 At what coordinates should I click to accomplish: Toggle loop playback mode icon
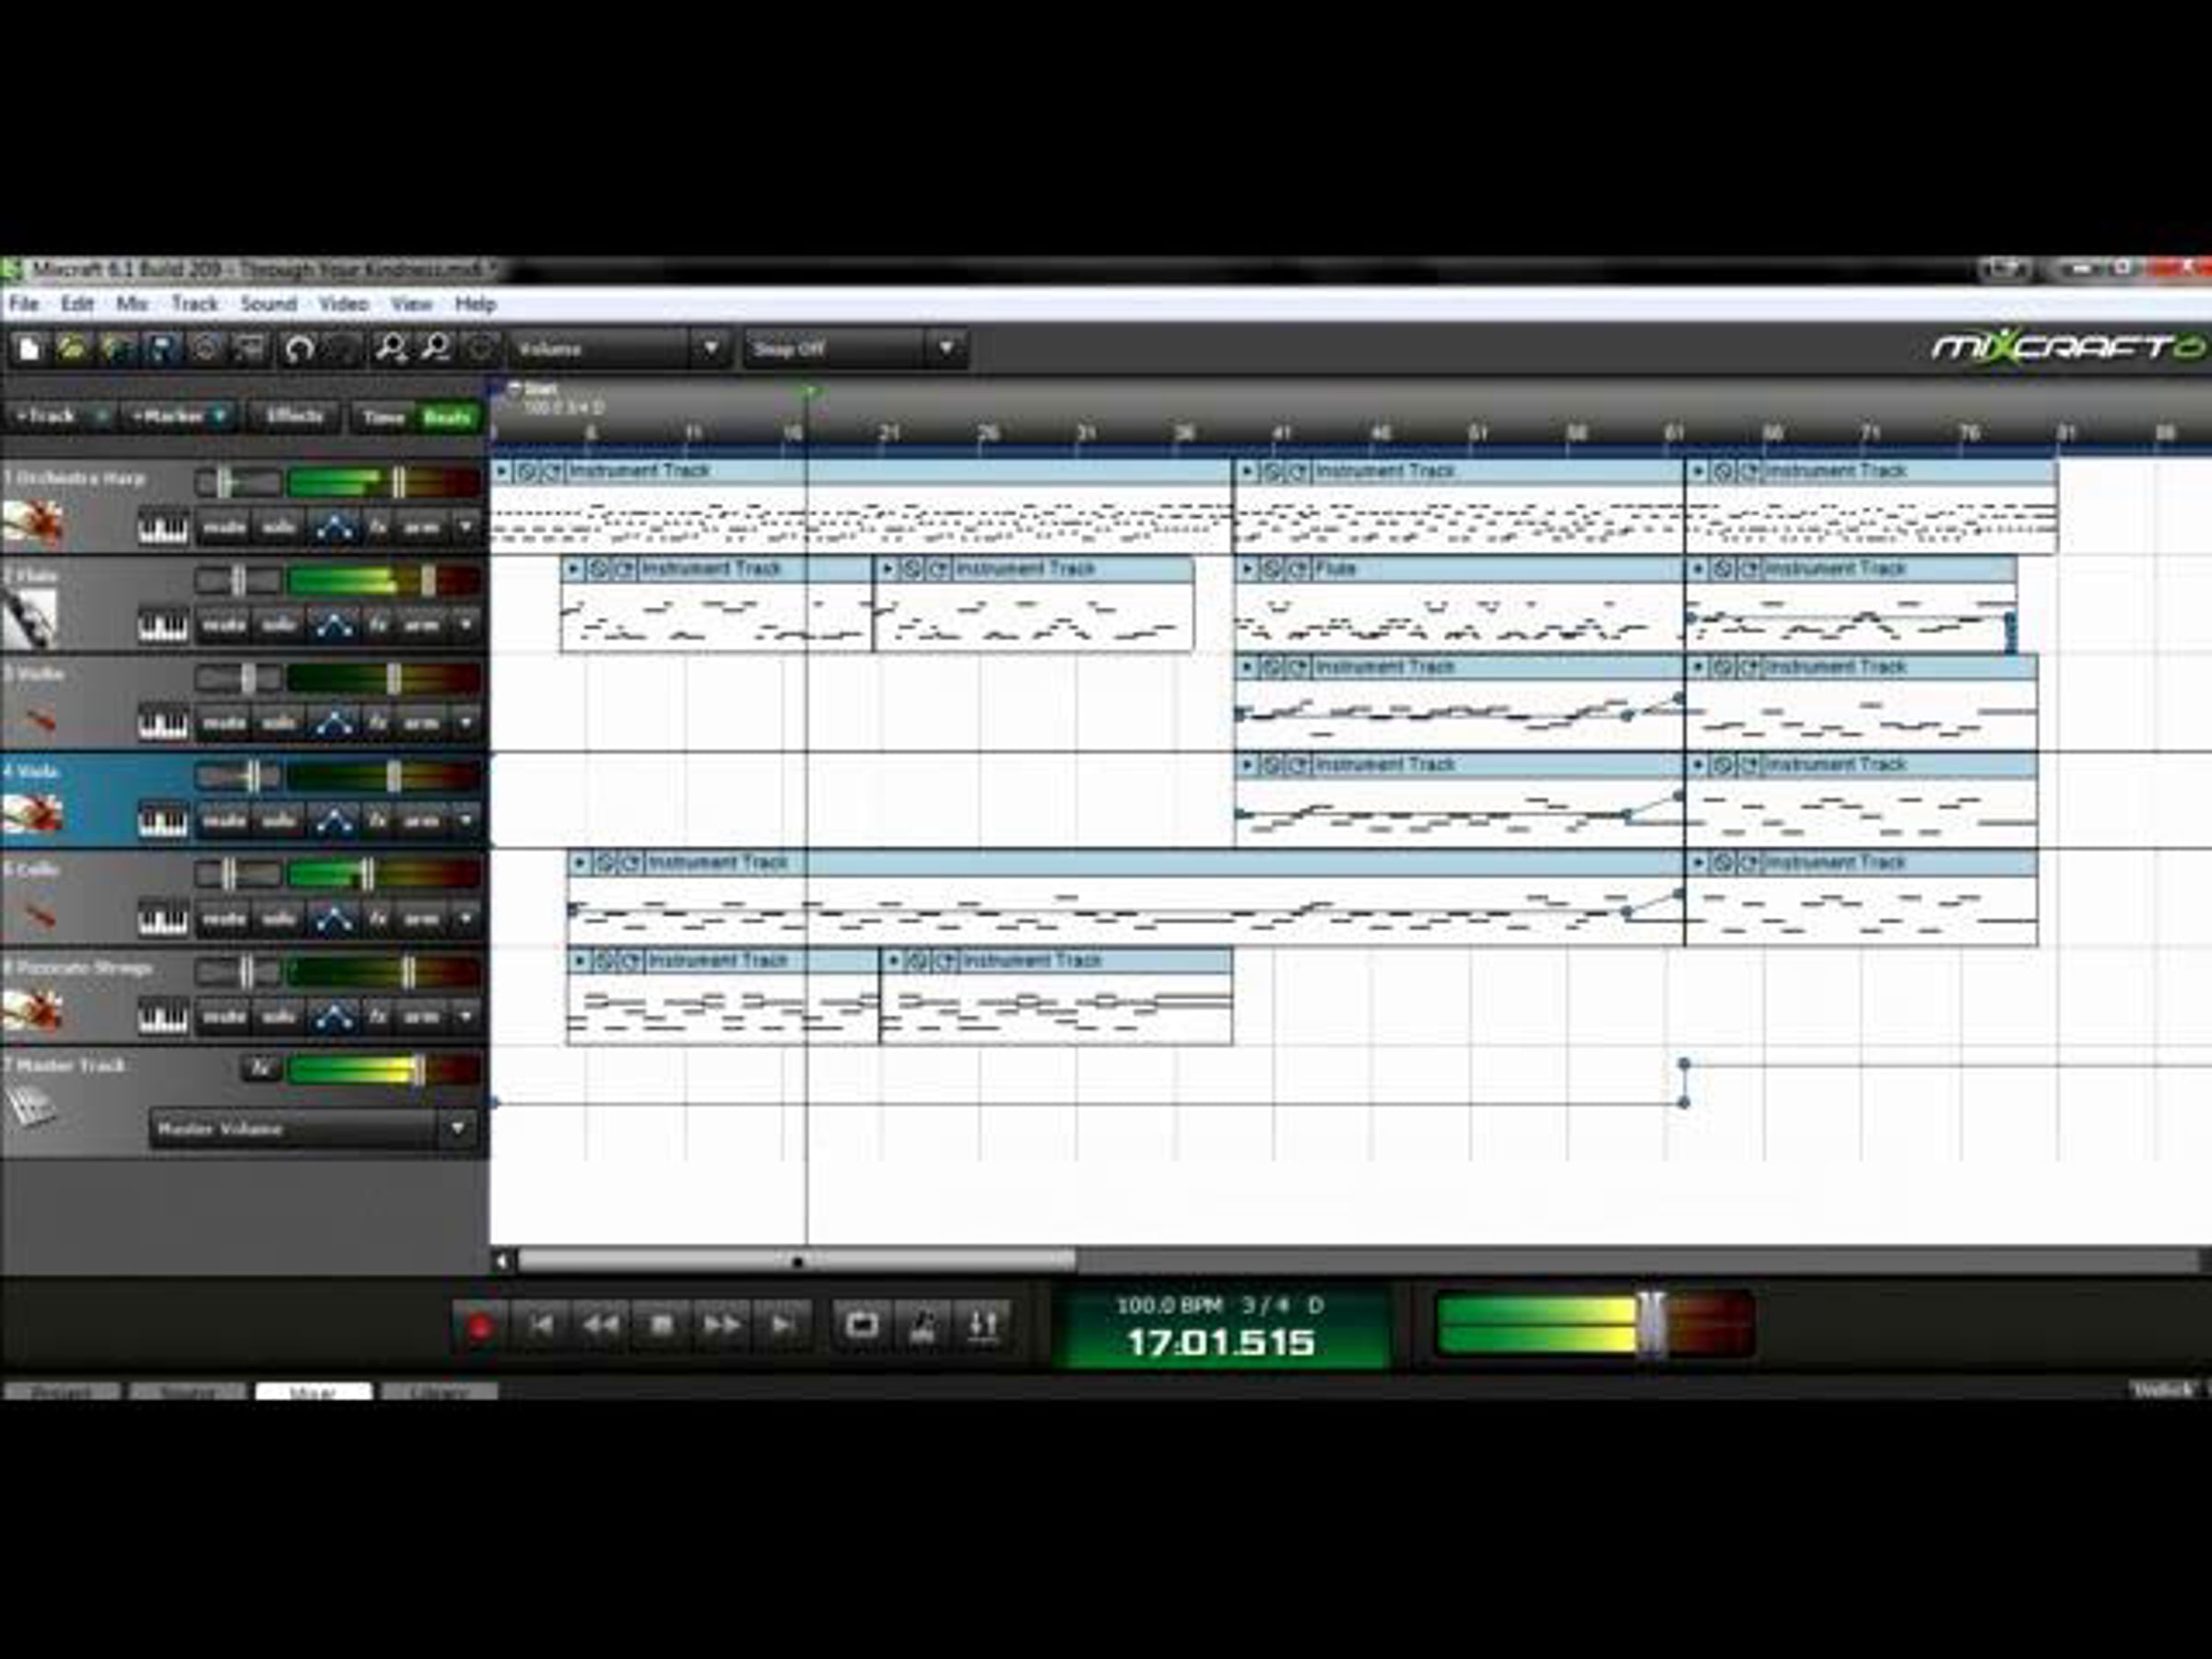click(x=862, y=1326)
